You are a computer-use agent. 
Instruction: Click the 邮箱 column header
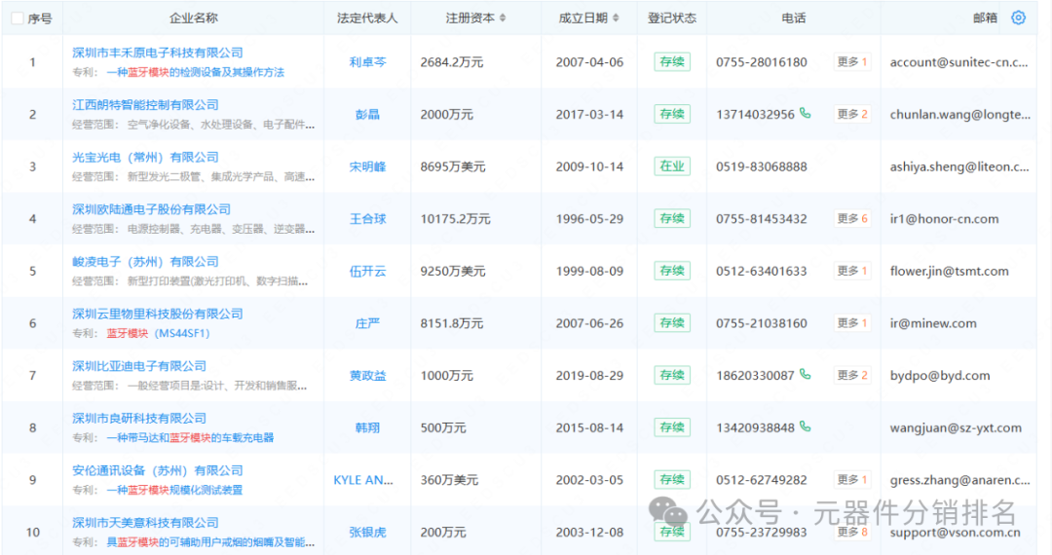pos(985,18)
